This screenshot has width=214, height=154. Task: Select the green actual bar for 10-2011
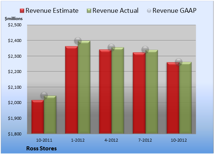50,115
